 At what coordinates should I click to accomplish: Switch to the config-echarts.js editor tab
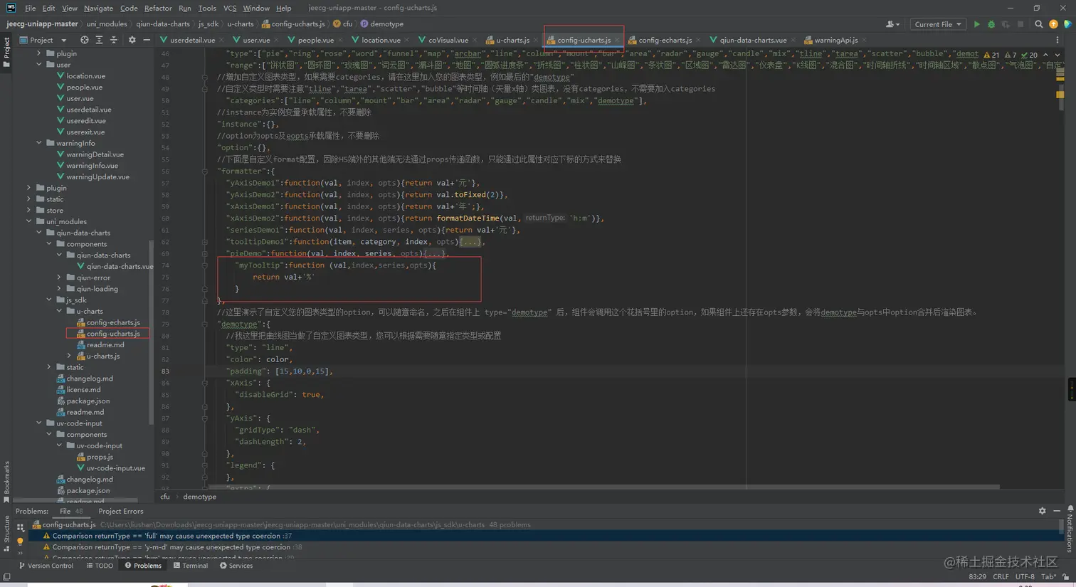pos(665,41)
